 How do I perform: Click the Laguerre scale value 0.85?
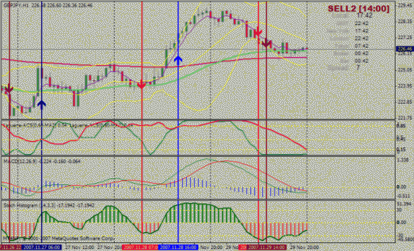401,126
